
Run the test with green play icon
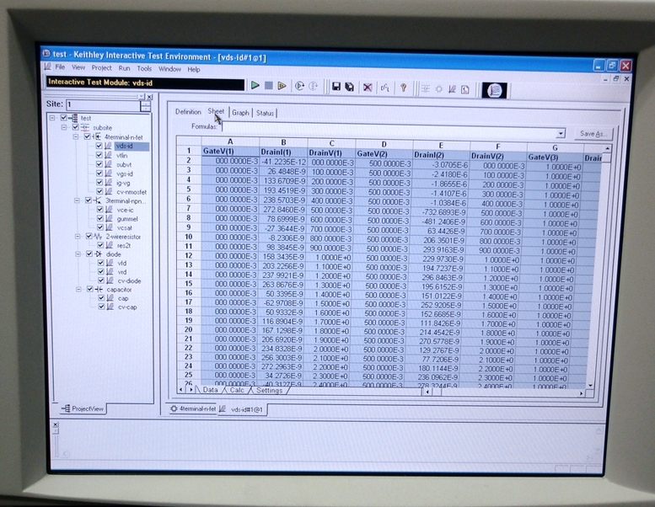tap(255, 86)
